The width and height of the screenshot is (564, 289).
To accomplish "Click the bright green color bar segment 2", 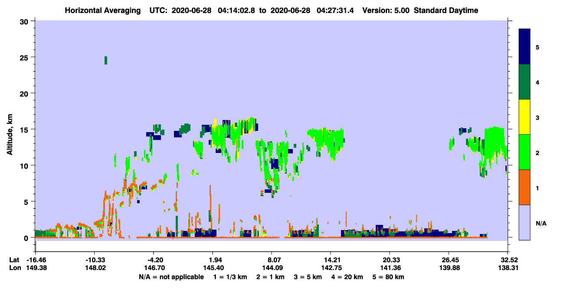I will click(x=525, y=152).
